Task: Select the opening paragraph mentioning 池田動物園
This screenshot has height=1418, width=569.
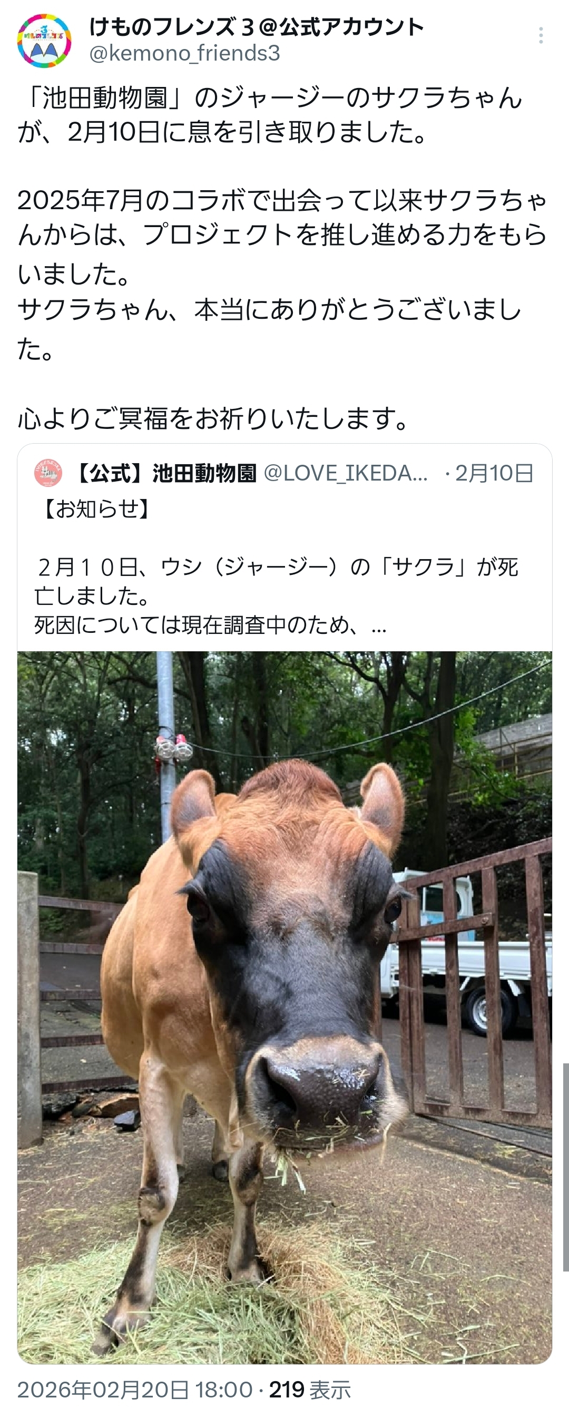Action: tap(270, 114)
